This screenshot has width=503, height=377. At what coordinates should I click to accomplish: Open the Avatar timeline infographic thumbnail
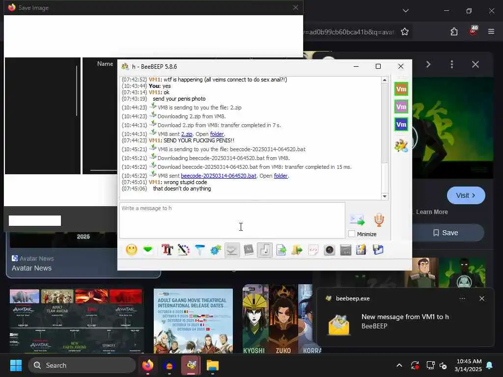tap(76, 321)
